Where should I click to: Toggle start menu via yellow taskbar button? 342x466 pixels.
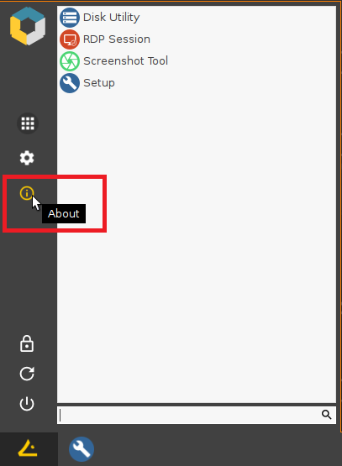[x=29, y=448]
